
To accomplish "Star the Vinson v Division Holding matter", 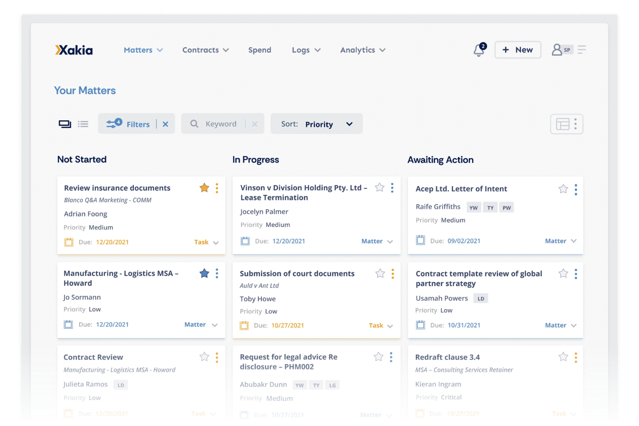I will 380,187.
